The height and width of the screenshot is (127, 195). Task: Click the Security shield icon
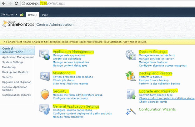[45, 94]
